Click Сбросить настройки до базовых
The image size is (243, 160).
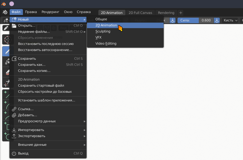coord(48,92)
